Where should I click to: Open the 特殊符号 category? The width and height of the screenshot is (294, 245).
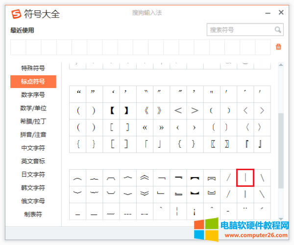(33, 68)
